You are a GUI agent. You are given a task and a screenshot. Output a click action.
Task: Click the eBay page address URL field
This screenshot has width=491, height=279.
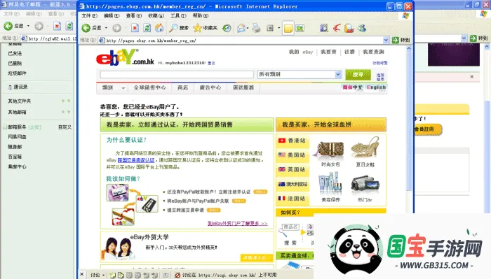click(x=241, y=41)
